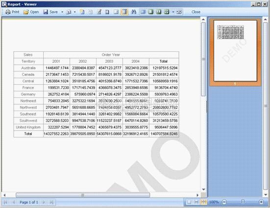Expand the send email dropdown arrow

[x=75, y=12]
